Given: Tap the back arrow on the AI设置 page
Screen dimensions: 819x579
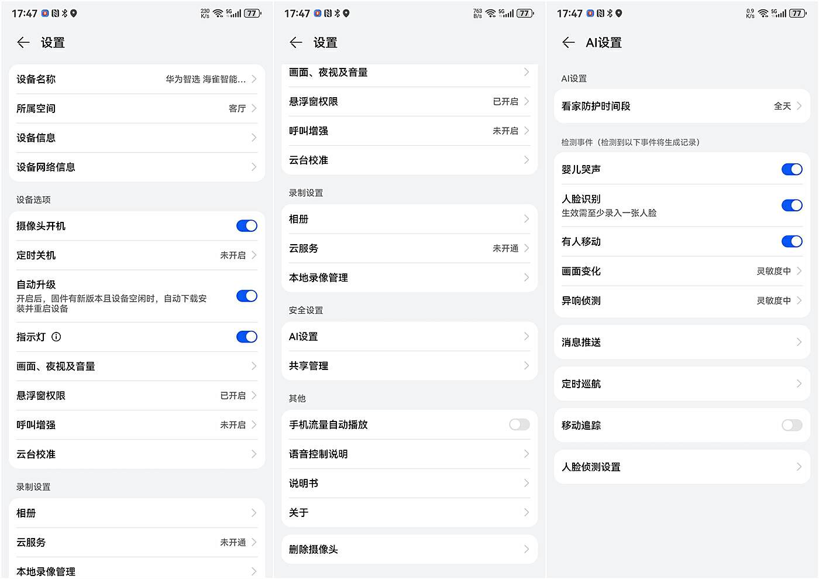Looking at the screenshot, I should 568,42.
